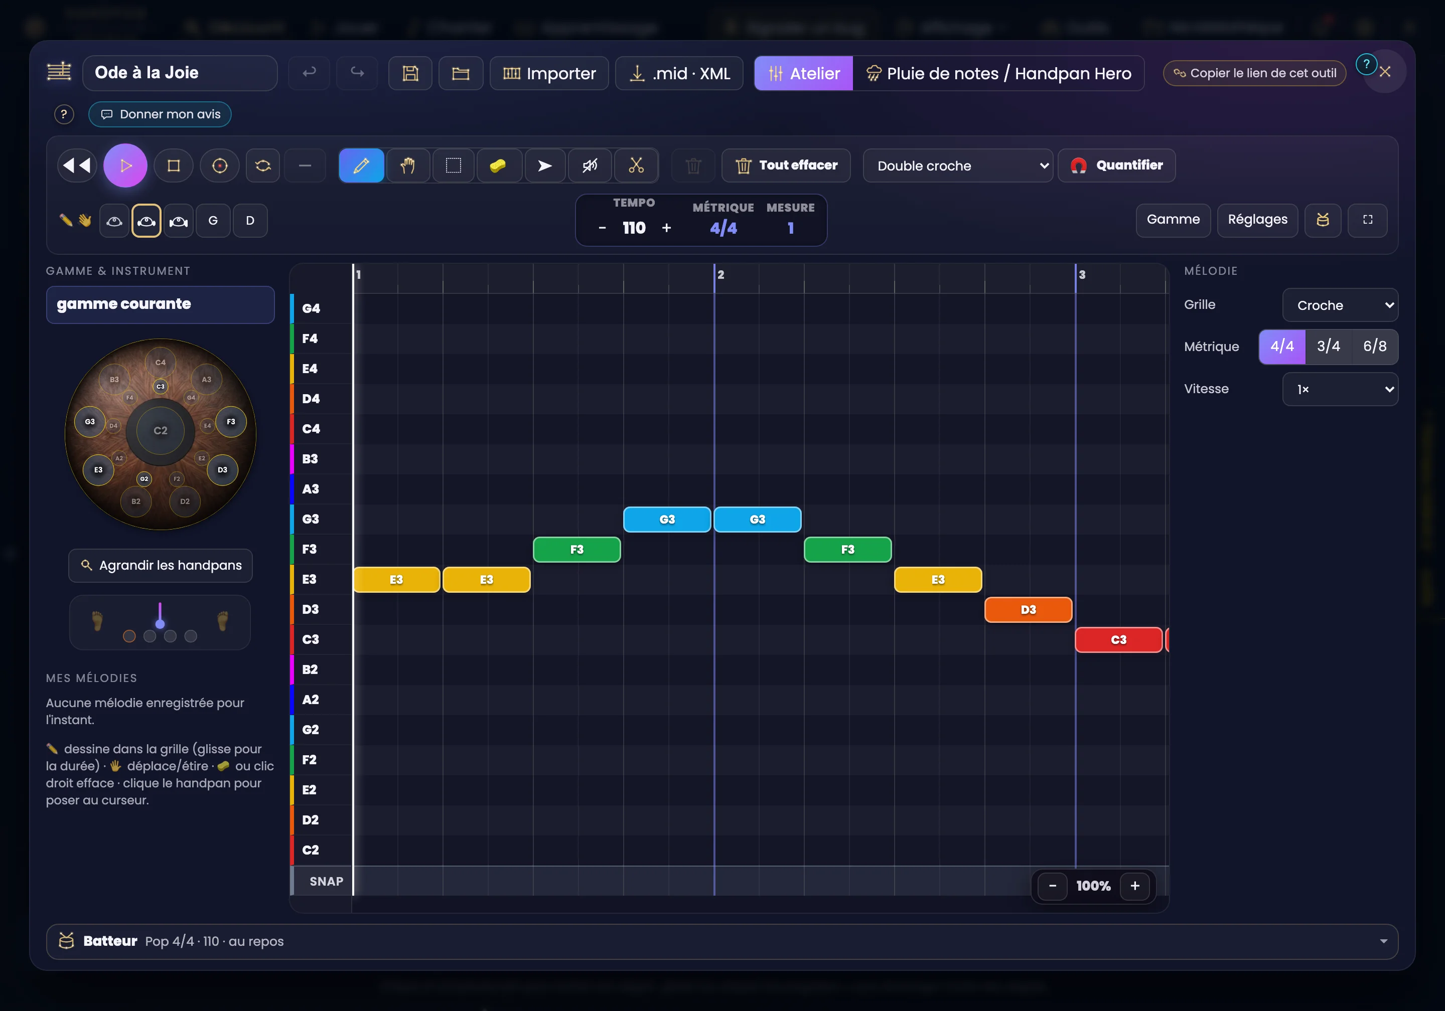Open the Grille Croche dropdown

(x=1340, y=305)
